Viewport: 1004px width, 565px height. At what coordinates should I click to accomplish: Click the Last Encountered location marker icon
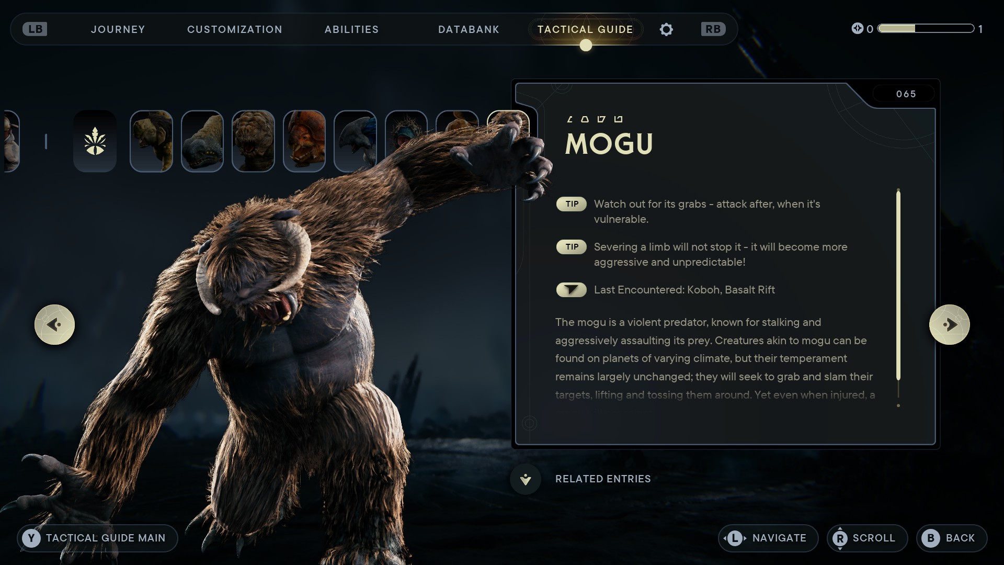pos(572,290)
